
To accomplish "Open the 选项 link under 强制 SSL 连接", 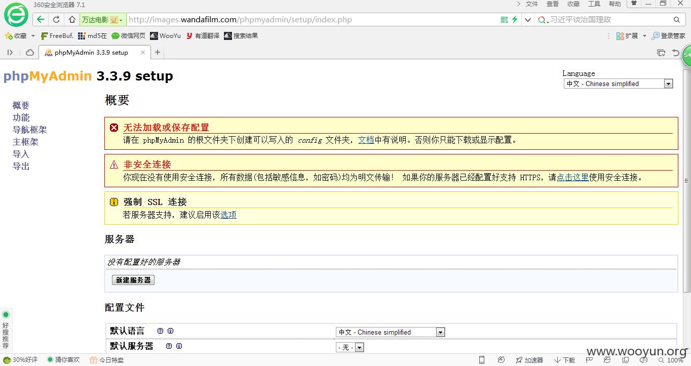I will click(x=228, y=215).
